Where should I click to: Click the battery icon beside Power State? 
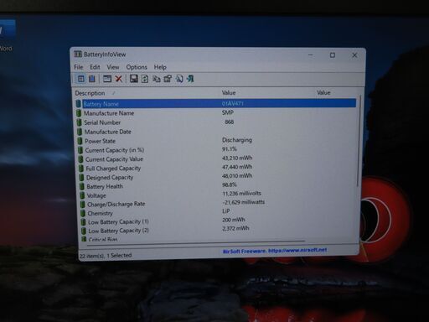click(80, 141)
